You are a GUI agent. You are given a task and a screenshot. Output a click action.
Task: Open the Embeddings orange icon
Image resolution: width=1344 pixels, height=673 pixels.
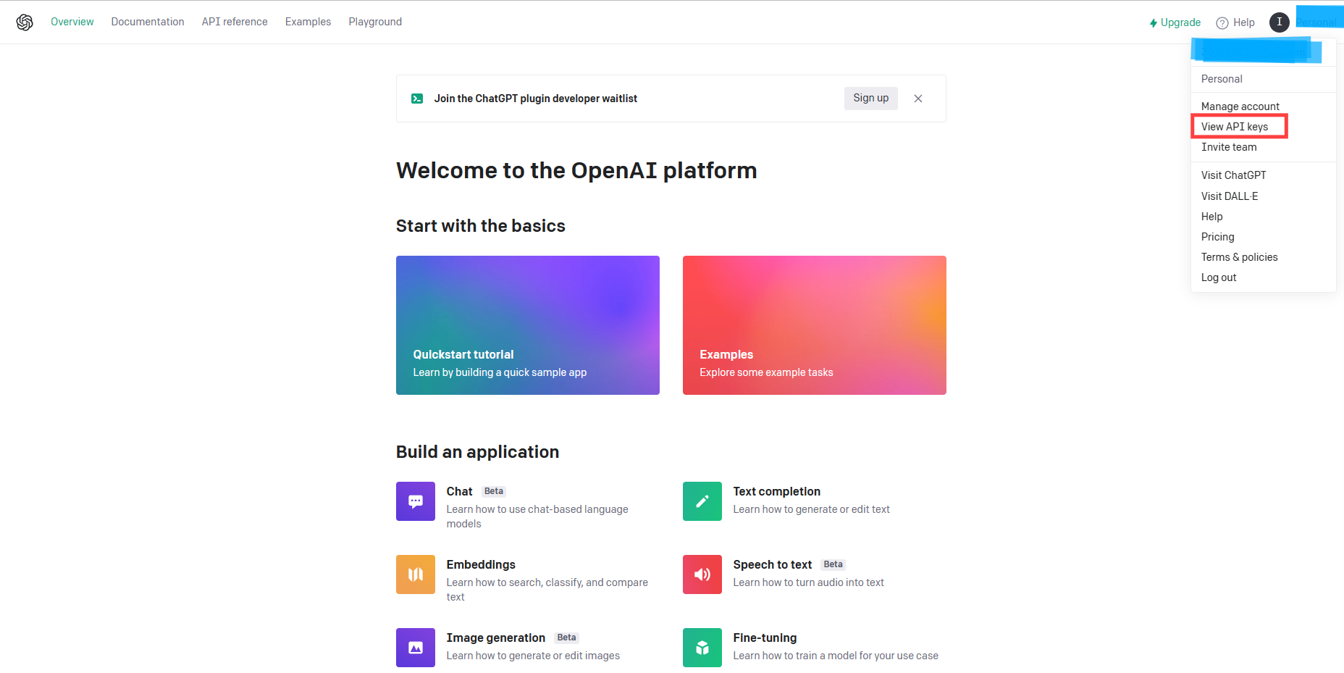[416, 574]
